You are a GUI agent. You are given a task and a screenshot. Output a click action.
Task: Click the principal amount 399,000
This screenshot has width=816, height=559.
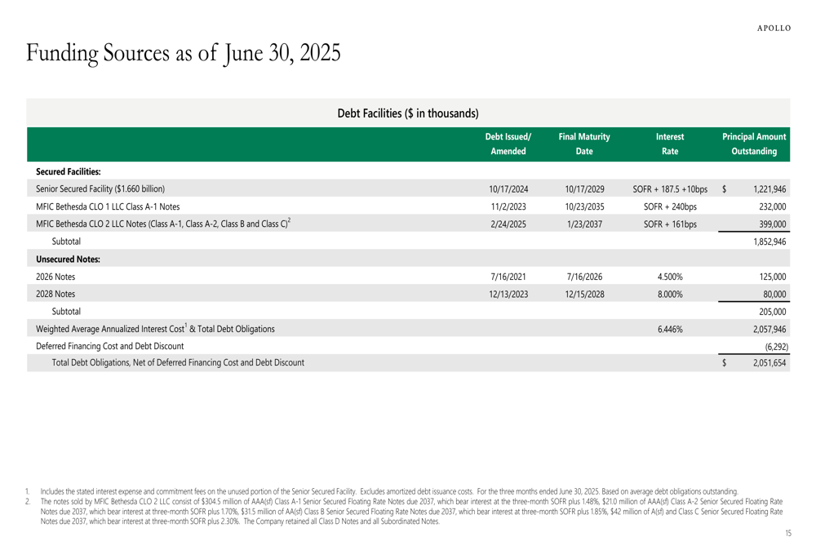click(x=772, y=224)
